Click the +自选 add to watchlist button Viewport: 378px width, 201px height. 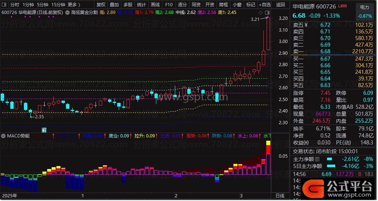(264, 5)
